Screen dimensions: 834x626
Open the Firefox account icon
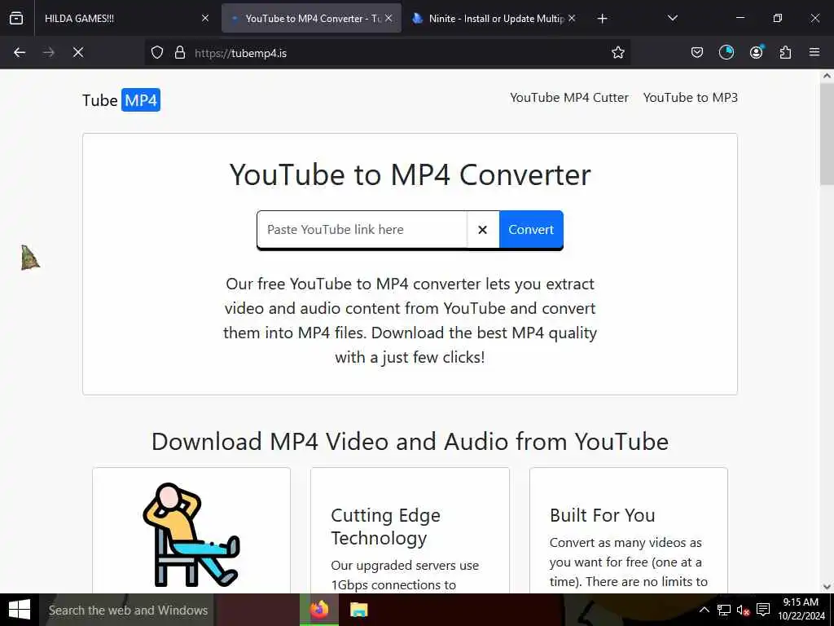(756, 52)
